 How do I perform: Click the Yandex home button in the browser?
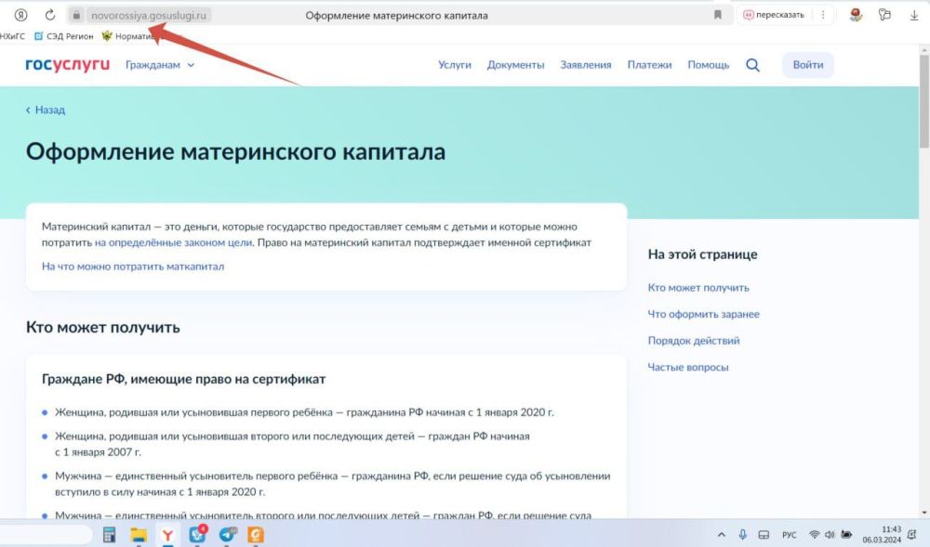click(20, 15)
